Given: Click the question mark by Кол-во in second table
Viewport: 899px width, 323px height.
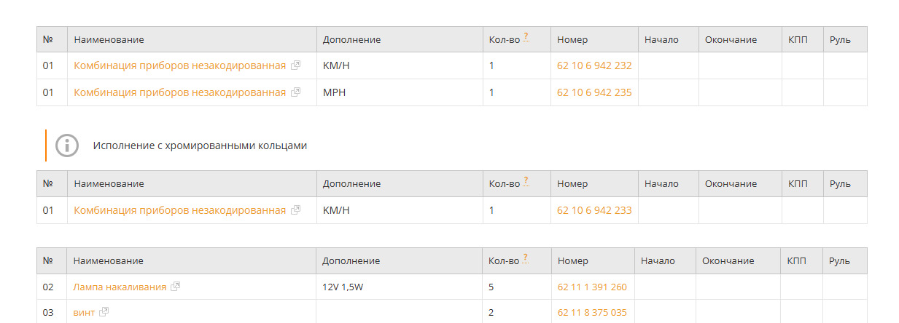Looking at the screenshot, I should [526, 181].
